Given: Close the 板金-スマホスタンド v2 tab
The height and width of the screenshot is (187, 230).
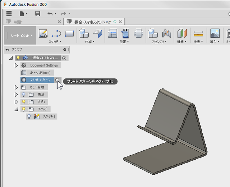Looking at the screenshot, I should click(x=120, y=22).
